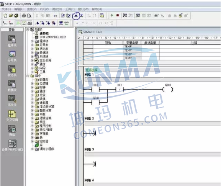Click the 设置 PG/PC 接口 icon
Viewport: 221px width, 186px height.
pyautogui.click(x=12, y=145)
